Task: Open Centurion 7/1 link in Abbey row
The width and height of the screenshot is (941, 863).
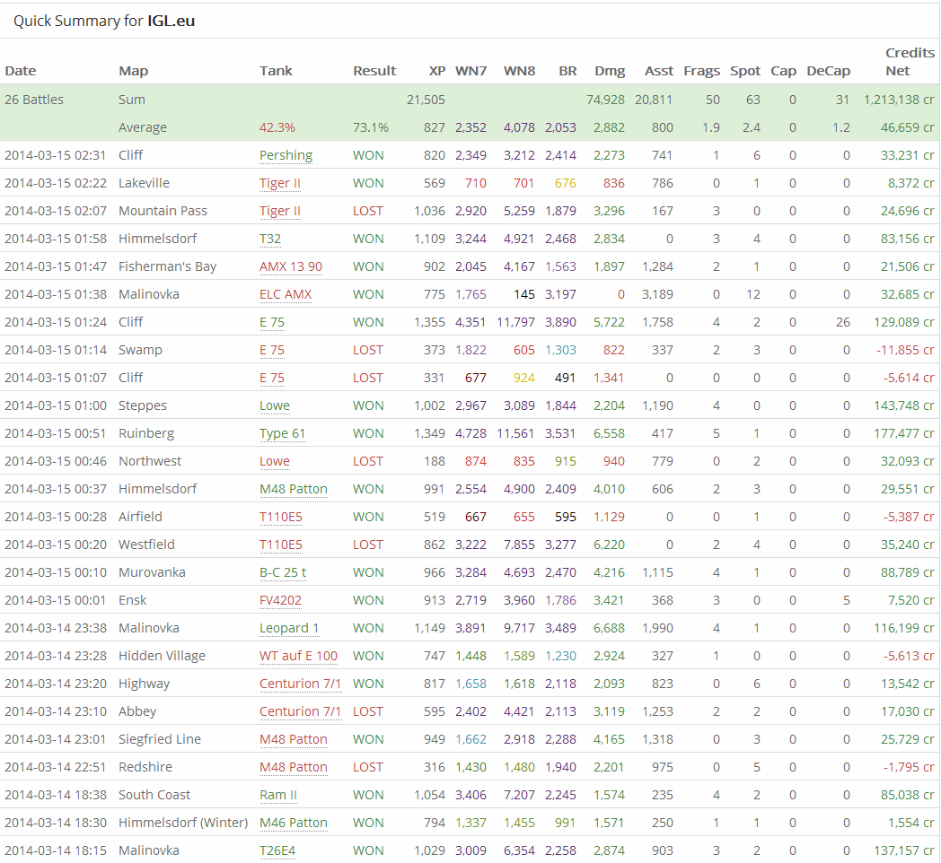Action: pos(300,712)
